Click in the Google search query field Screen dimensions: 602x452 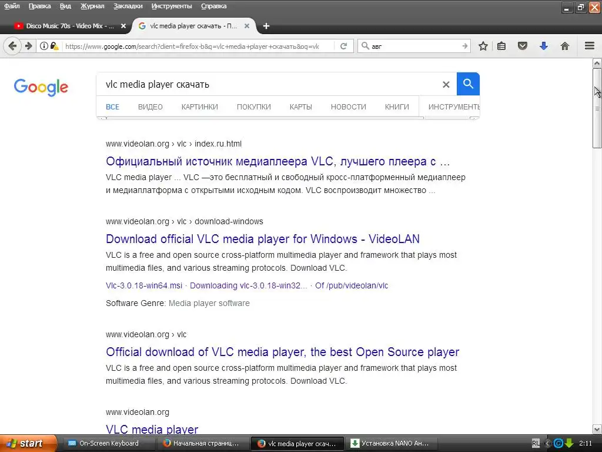[269, 84]
